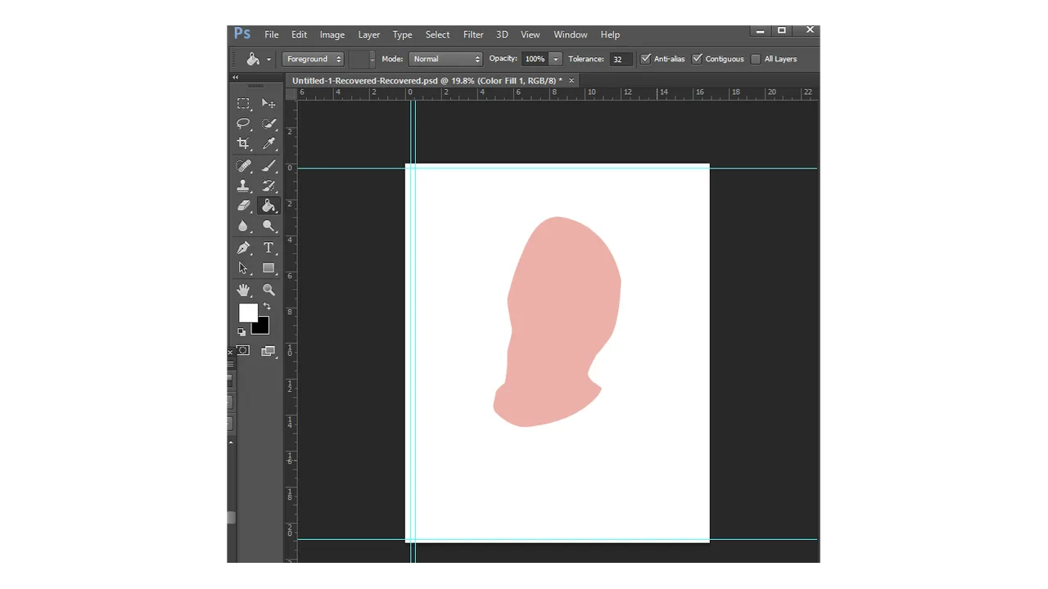Open the 3D menu
The width and height of the screenshot is (1048, 589).
tap(502, 34)
